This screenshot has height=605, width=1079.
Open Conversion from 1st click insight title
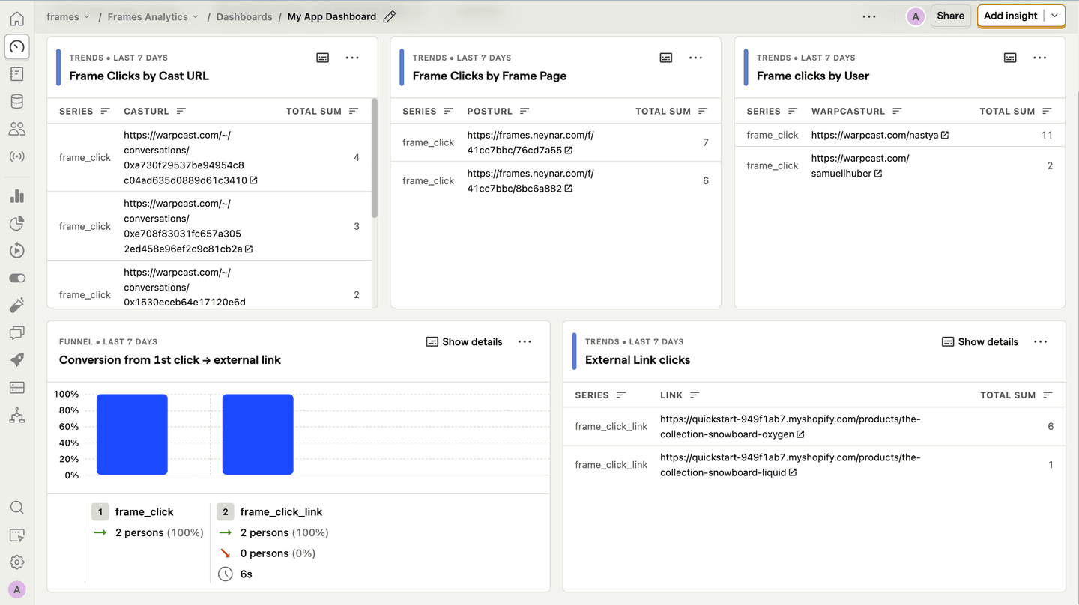[170, 360]
